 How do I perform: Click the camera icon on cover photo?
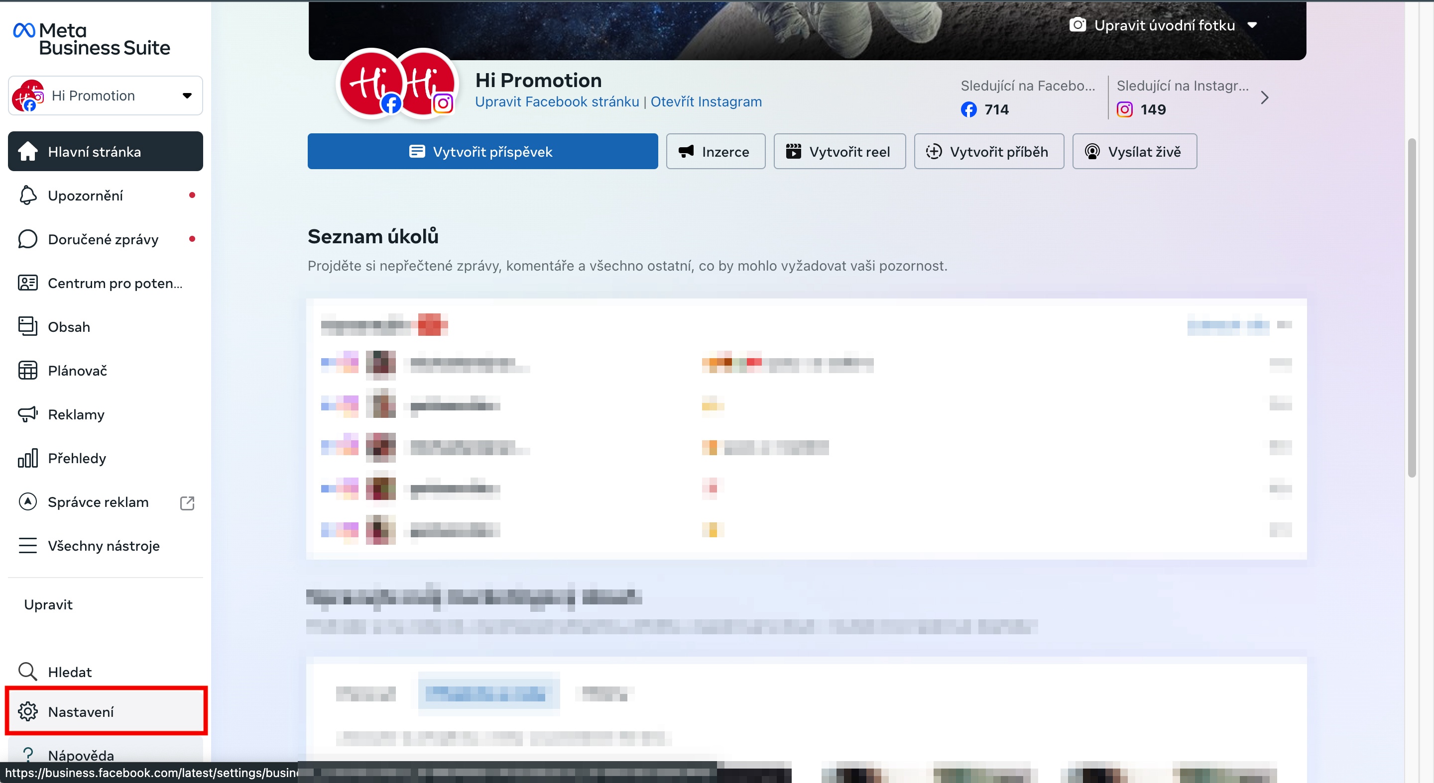(1077, 25)
